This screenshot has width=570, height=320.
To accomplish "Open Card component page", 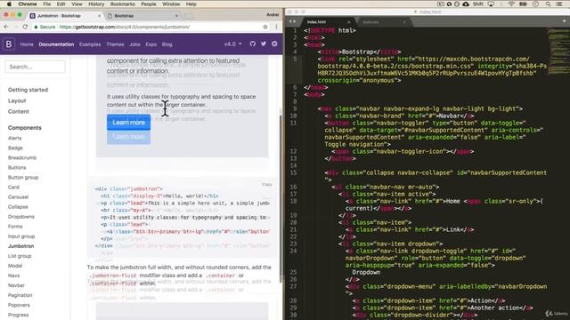I will [13, 188].
